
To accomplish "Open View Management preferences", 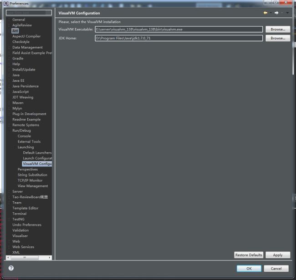I will pyautogui.click(x=33, y=186).
